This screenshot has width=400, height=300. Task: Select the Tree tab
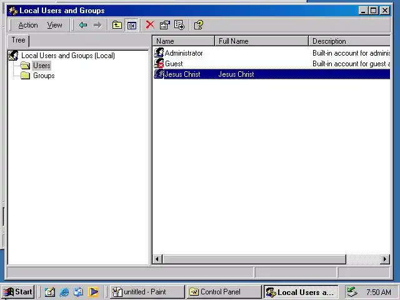[x=18, y=40]
